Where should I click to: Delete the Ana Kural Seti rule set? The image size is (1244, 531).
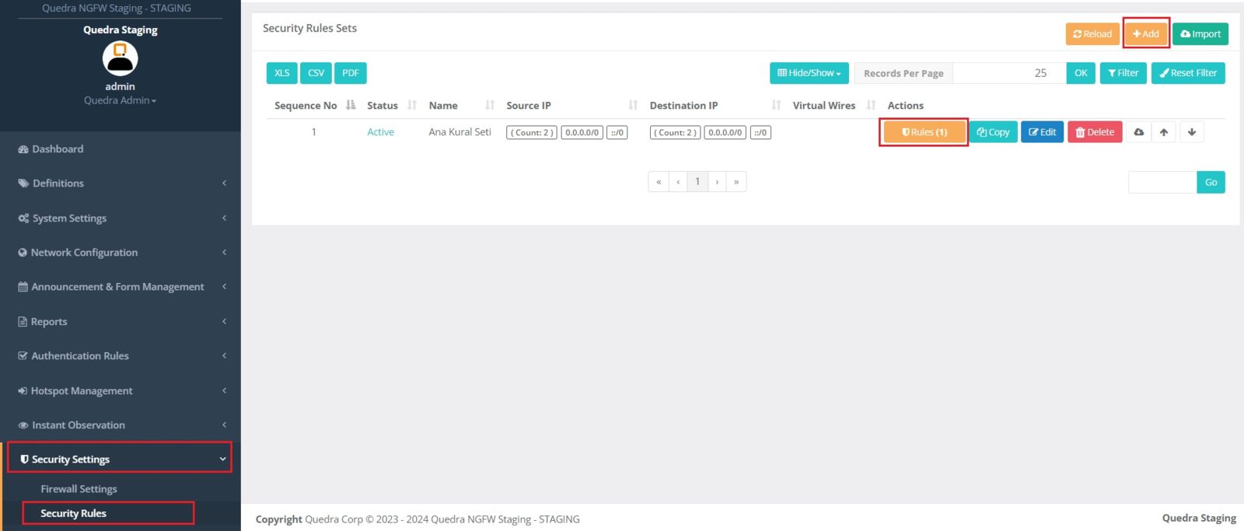point(1094,132)
